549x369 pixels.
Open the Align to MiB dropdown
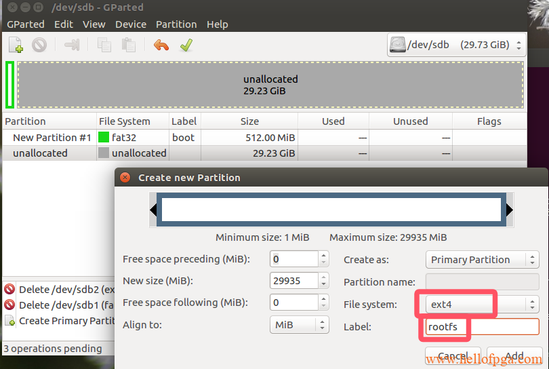tap(300, 325)
